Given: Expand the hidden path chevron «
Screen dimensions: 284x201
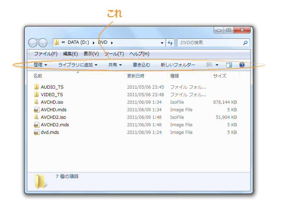Looking at the screenshot, I should 63,42.
